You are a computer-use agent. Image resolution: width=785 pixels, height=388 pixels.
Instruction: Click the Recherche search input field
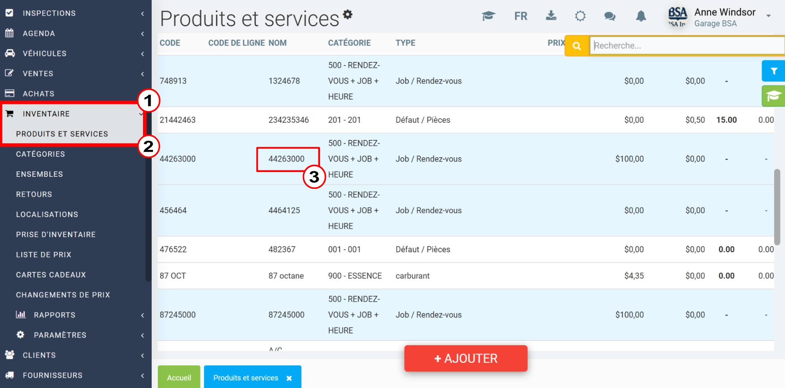(686, 46)
